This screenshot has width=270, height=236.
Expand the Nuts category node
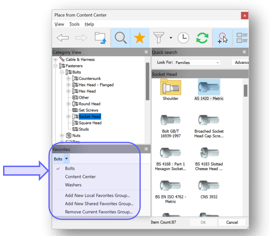pyautogui.click(x=62, y=136)
